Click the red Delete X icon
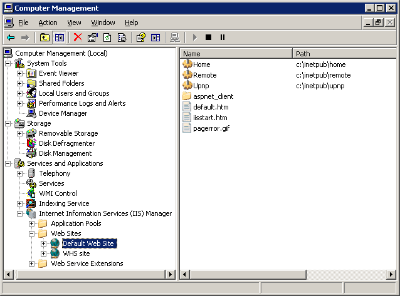 (x=78, y=38)
